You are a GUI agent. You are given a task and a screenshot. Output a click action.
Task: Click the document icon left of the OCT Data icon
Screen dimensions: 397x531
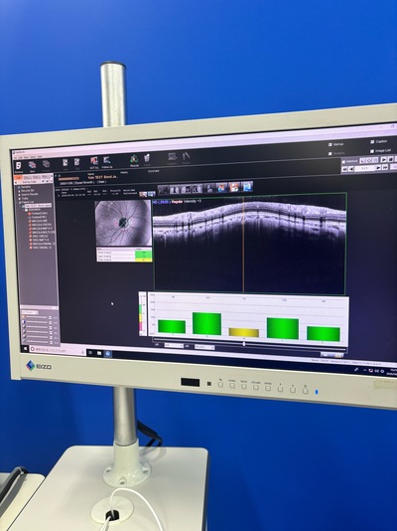click(x=77, y=162)
